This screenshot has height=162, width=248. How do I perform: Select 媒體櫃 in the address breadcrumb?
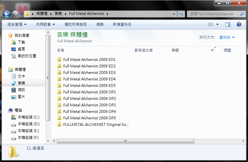pos(42,14)
